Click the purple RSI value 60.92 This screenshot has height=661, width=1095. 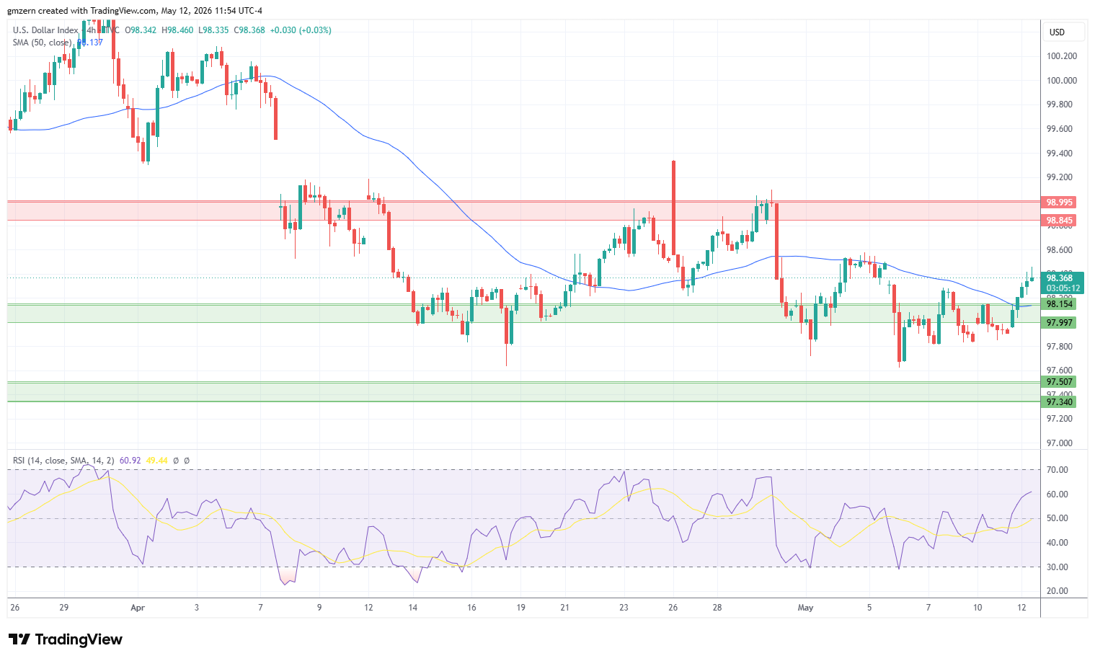[x=130, y=461]
